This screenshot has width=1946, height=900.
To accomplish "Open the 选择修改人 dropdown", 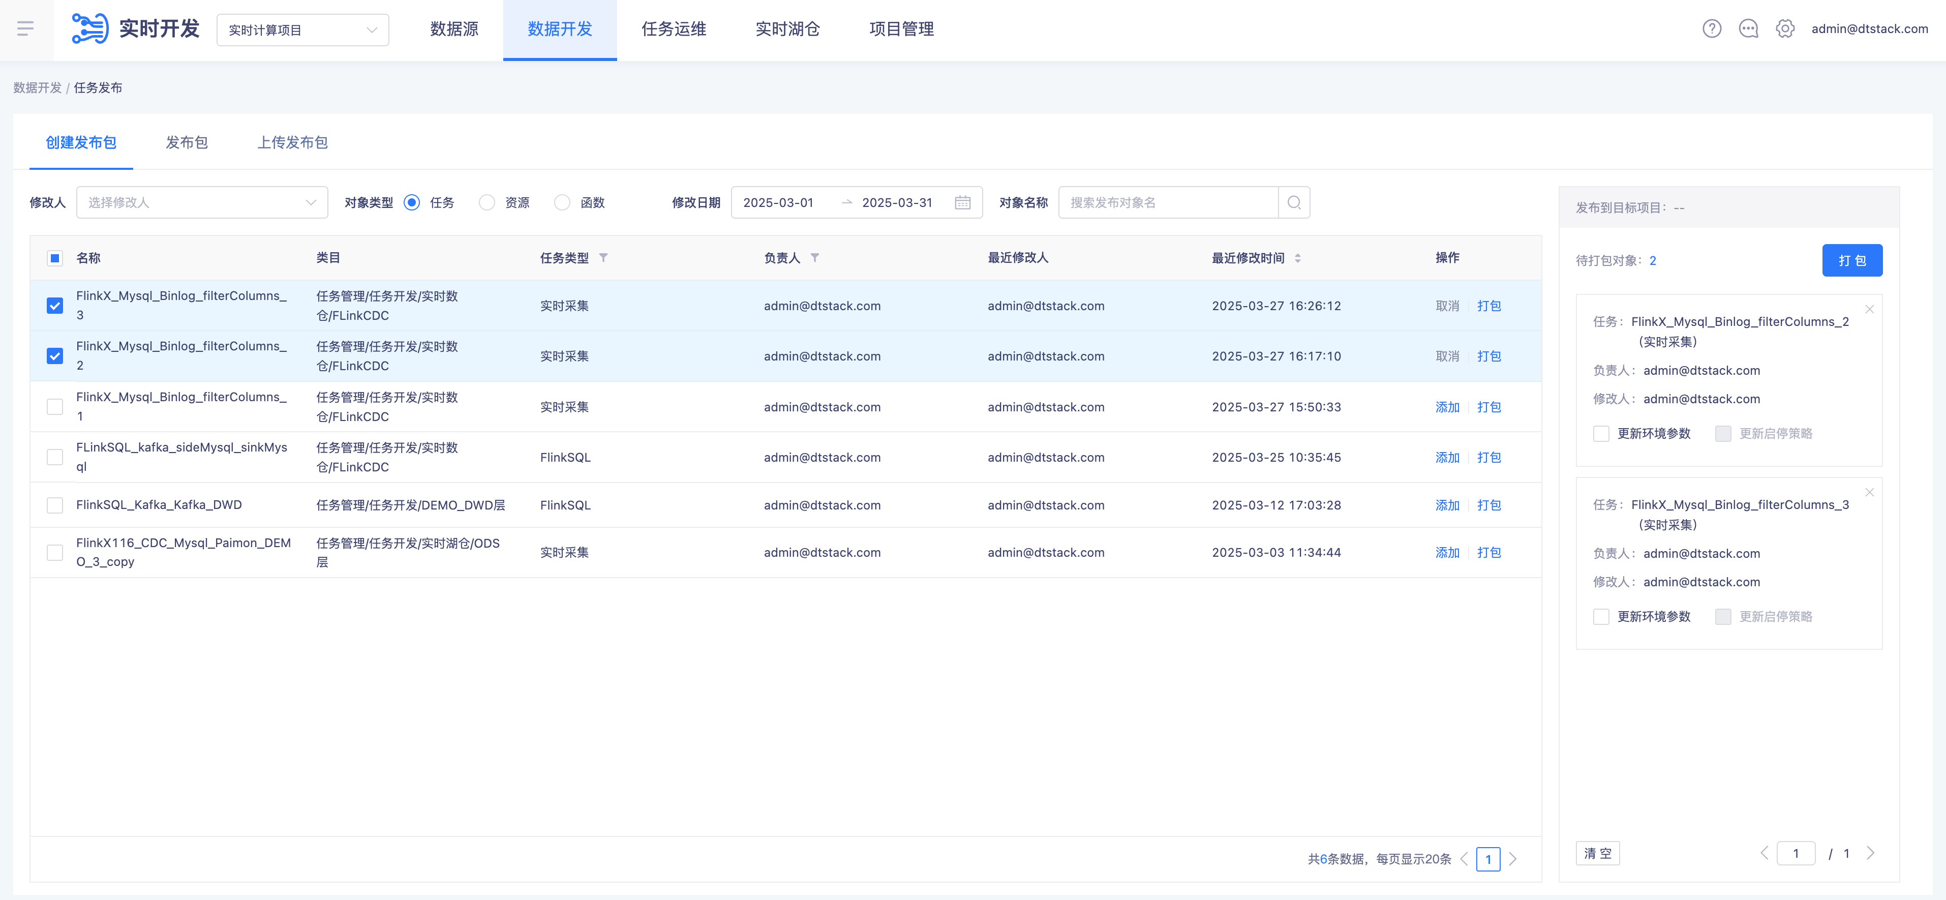I will point(202,202).
